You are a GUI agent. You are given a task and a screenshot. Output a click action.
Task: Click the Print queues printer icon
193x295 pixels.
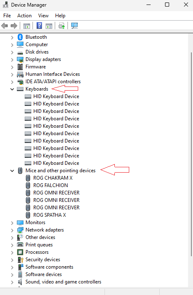(20, 245)
